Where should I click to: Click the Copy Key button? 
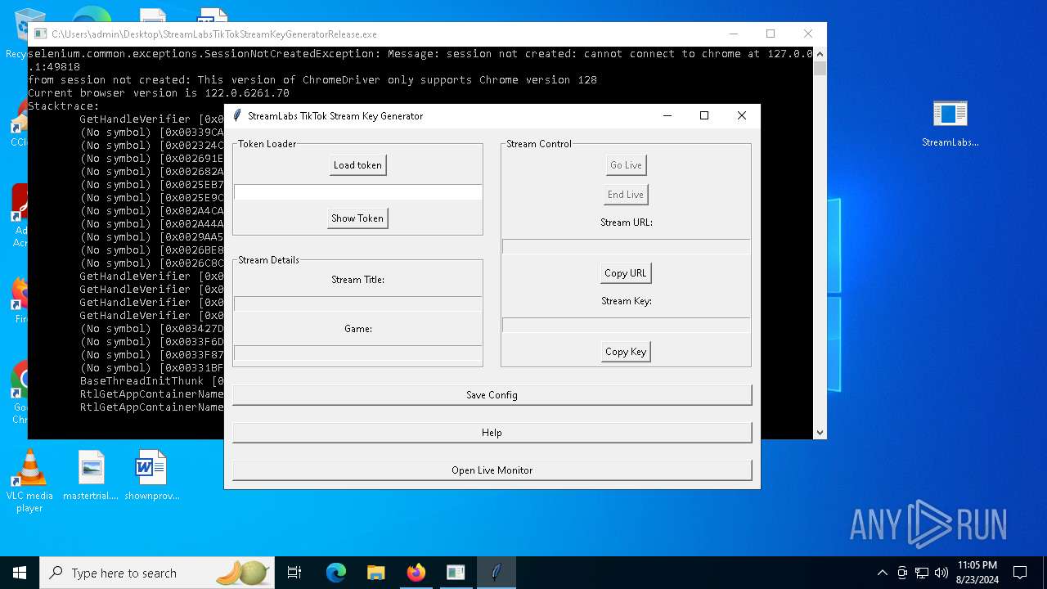[626, 352]
